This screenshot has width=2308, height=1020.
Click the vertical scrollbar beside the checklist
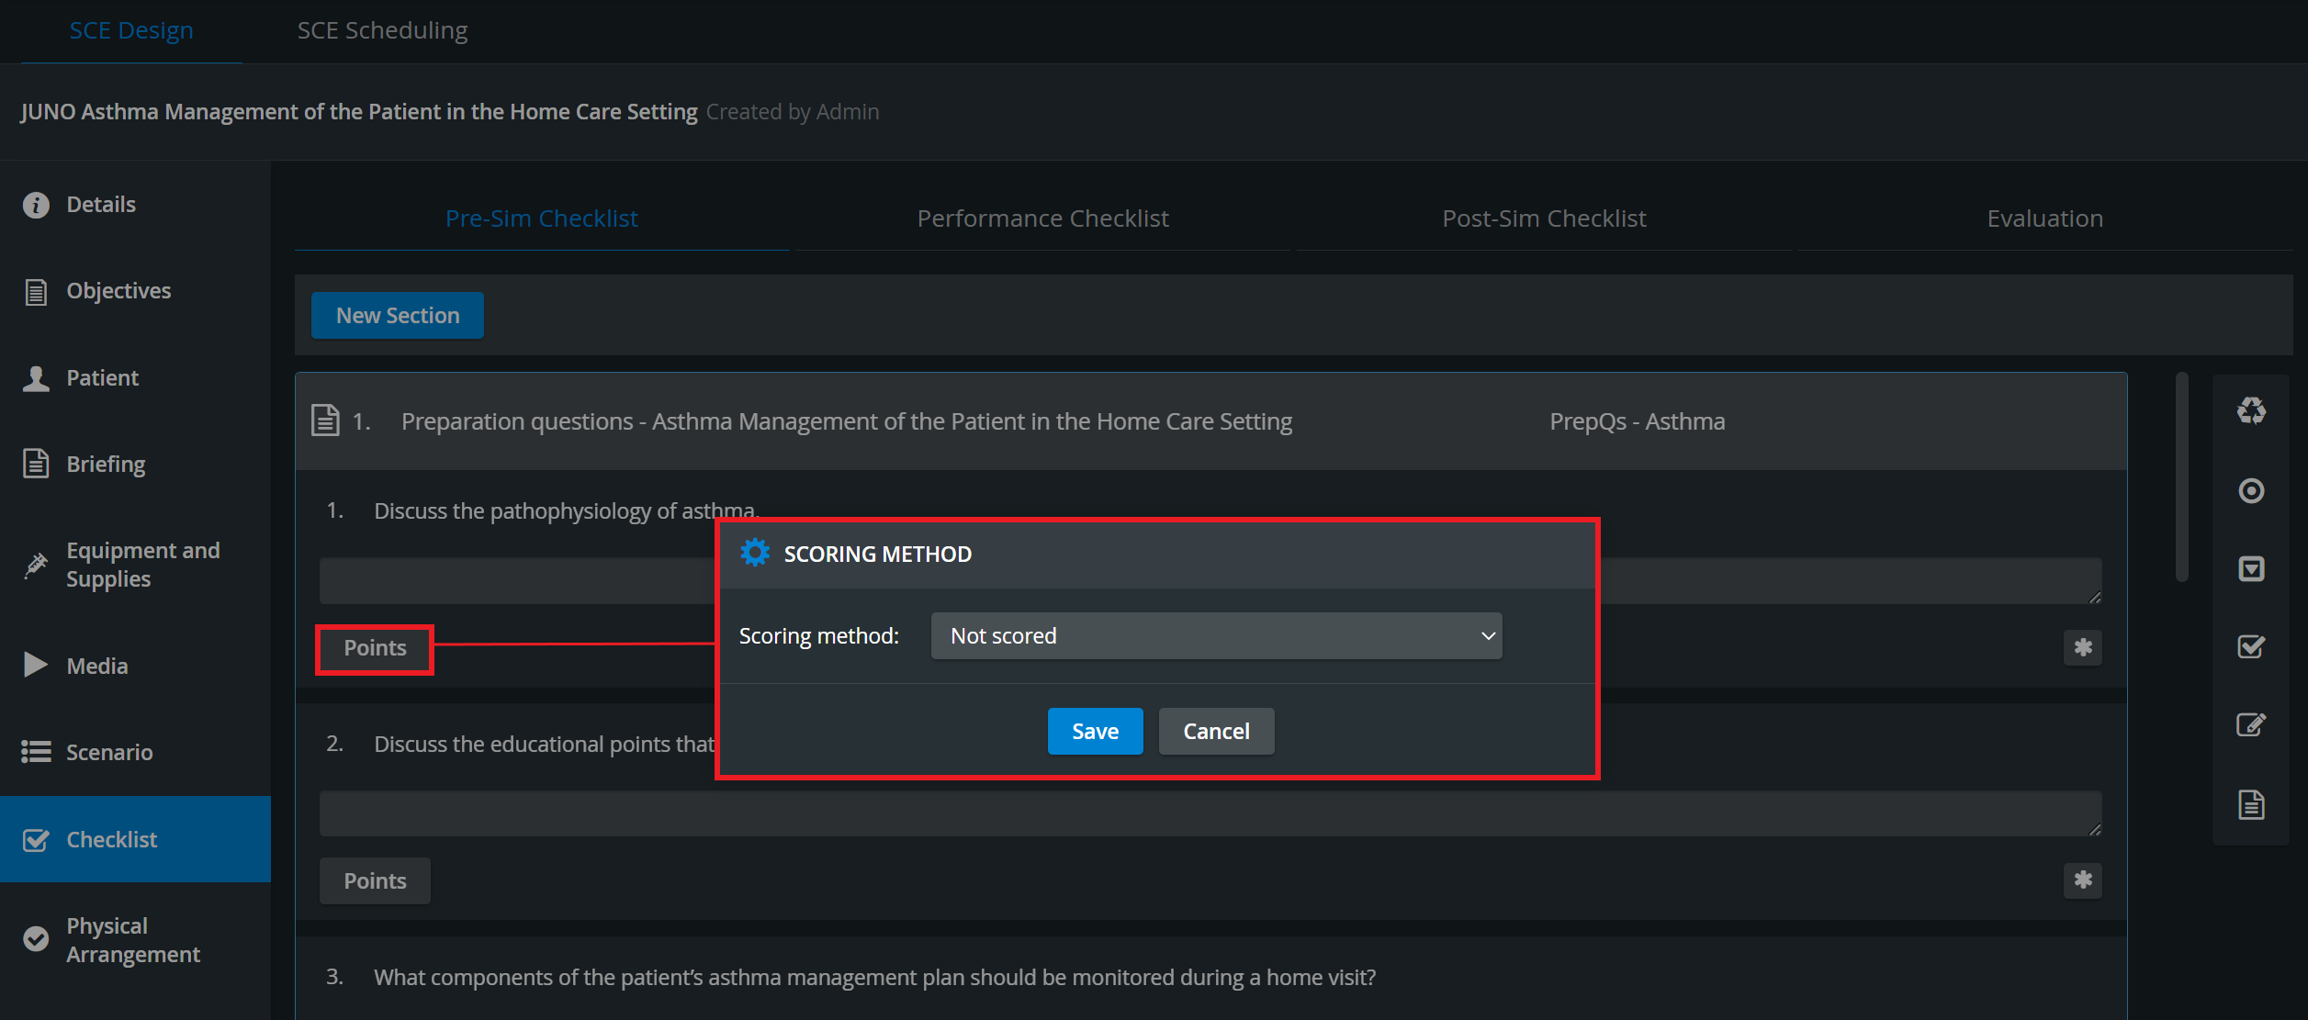click(x=2182, y=477)
